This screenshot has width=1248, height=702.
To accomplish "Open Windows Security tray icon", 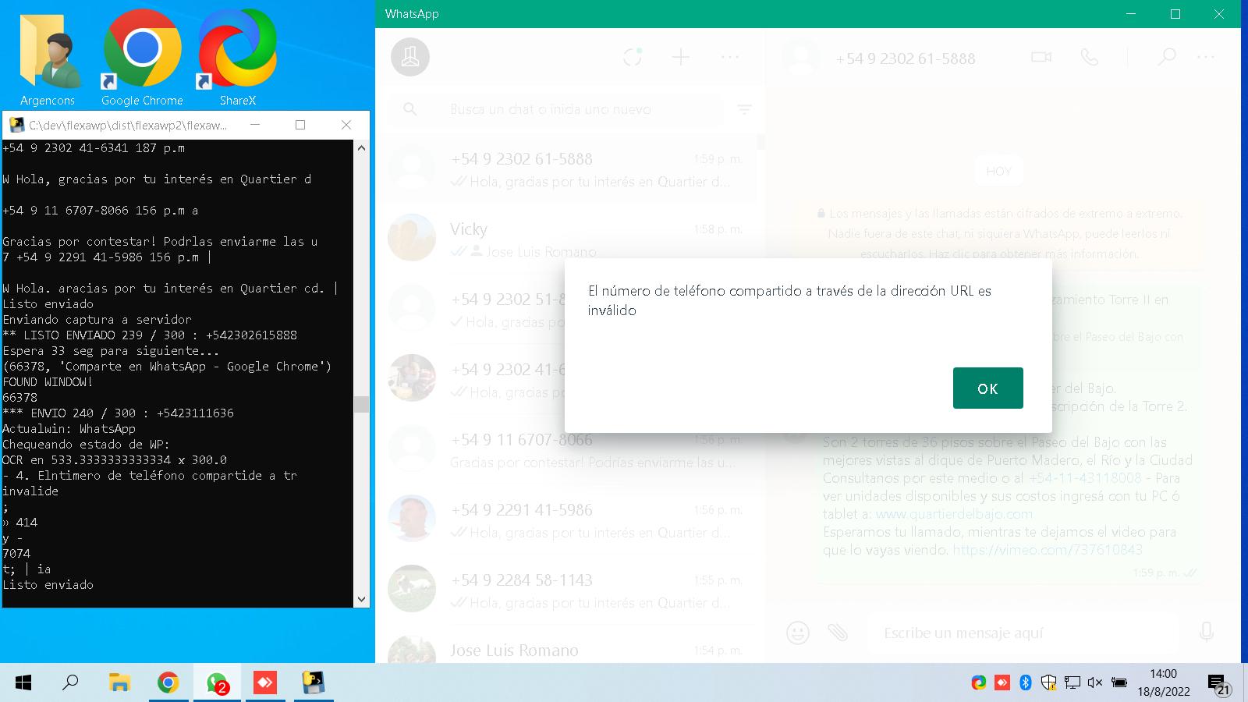I will (1049, 682).
